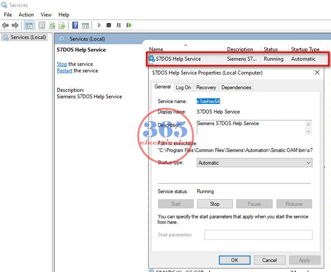Viewport: 331px width, 272px height.
Task: Click the S7DOS Help Service gear icon
Action: (151, 59)
